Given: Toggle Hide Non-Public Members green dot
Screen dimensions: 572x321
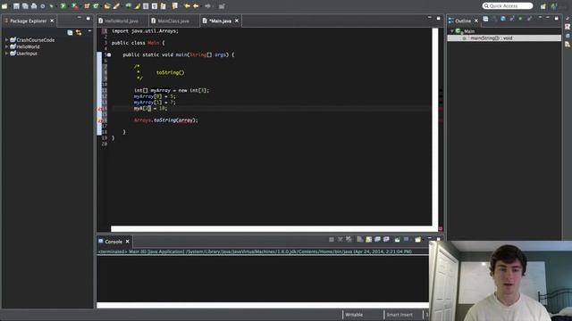Looking at the screenshot, I should click(520, 19).
